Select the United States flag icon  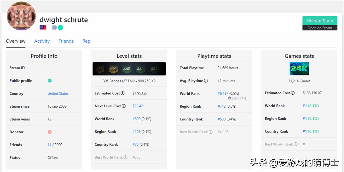coord(43,27)
